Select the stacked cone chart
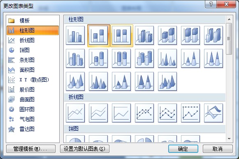The height and width of the screenshot is (159, 239). click(x=190, y=58)
